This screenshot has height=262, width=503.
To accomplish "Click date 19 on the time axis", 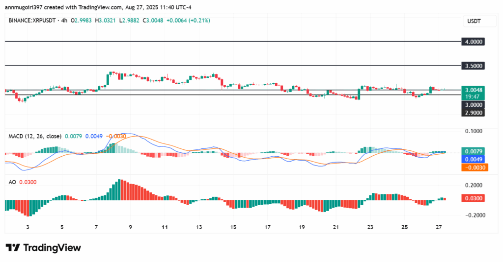I will tap(302, 227).
